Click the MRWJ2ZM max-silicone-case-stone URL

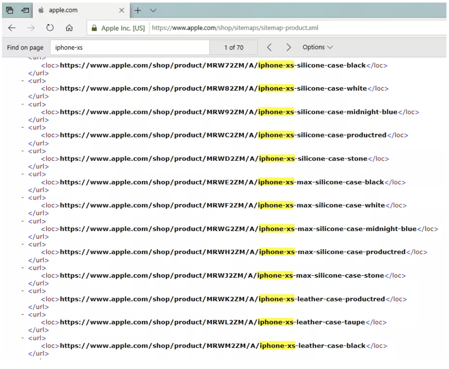pos(222,276)
